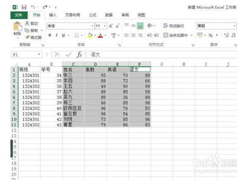
Task: Select row 1 header
Action: tap(14, 70)
